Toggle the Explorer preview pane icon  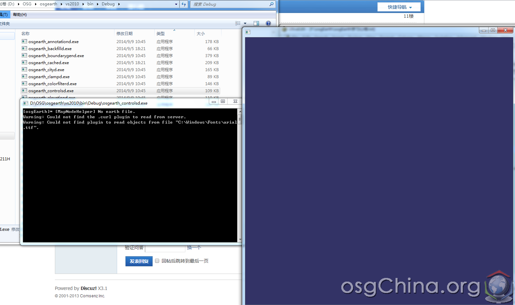pyautogui.click(x=256, y=23)
